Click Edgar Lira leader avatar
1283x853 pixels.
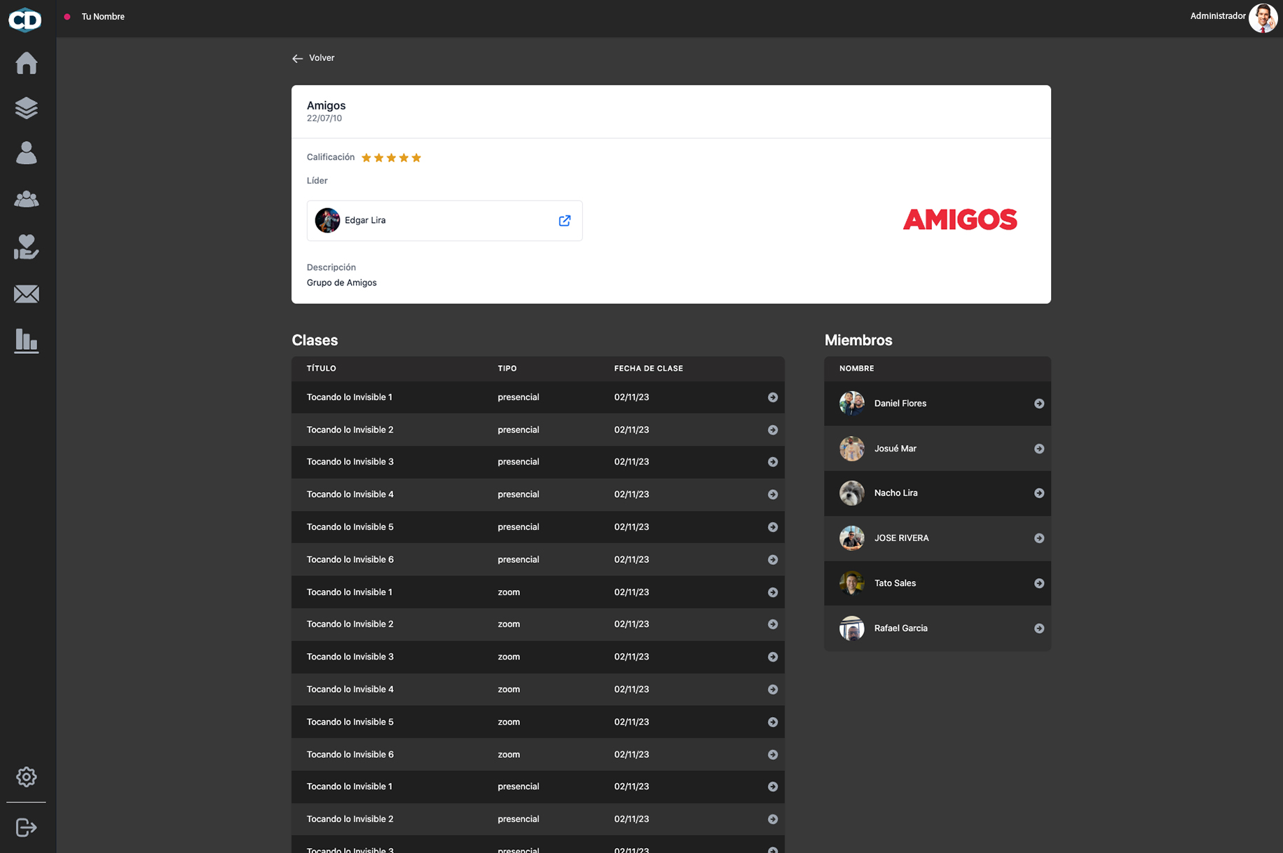[x=327, y=221]
